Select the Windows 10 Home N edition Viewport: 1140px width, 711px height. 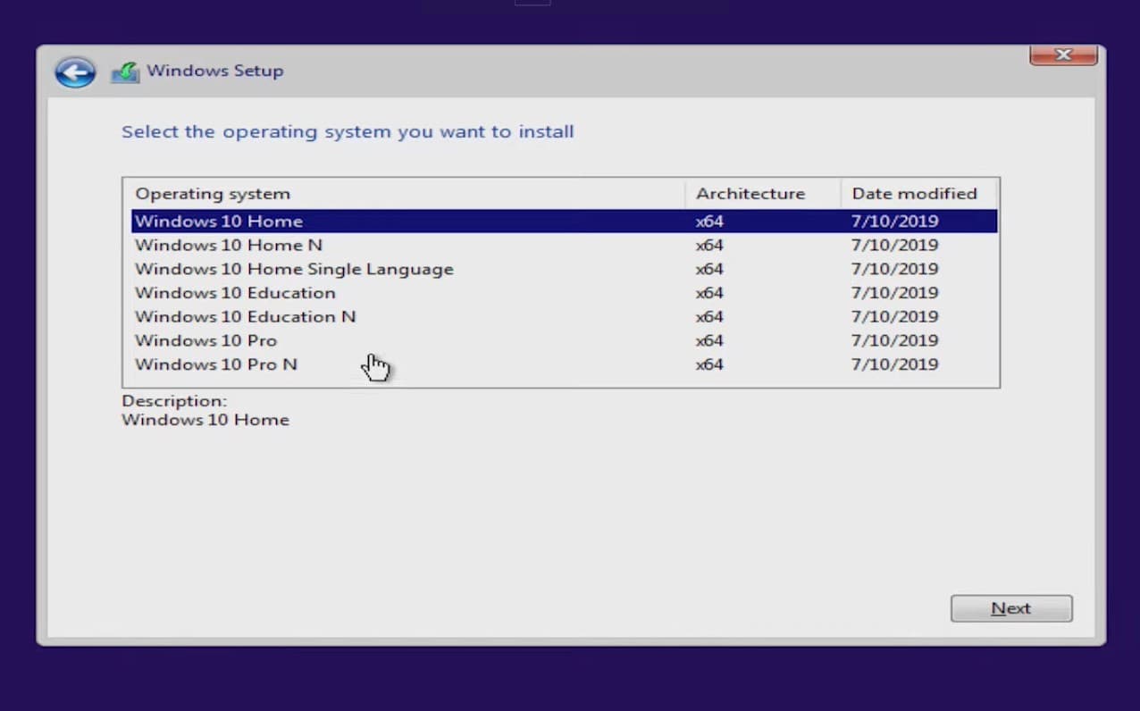point(229,246)
